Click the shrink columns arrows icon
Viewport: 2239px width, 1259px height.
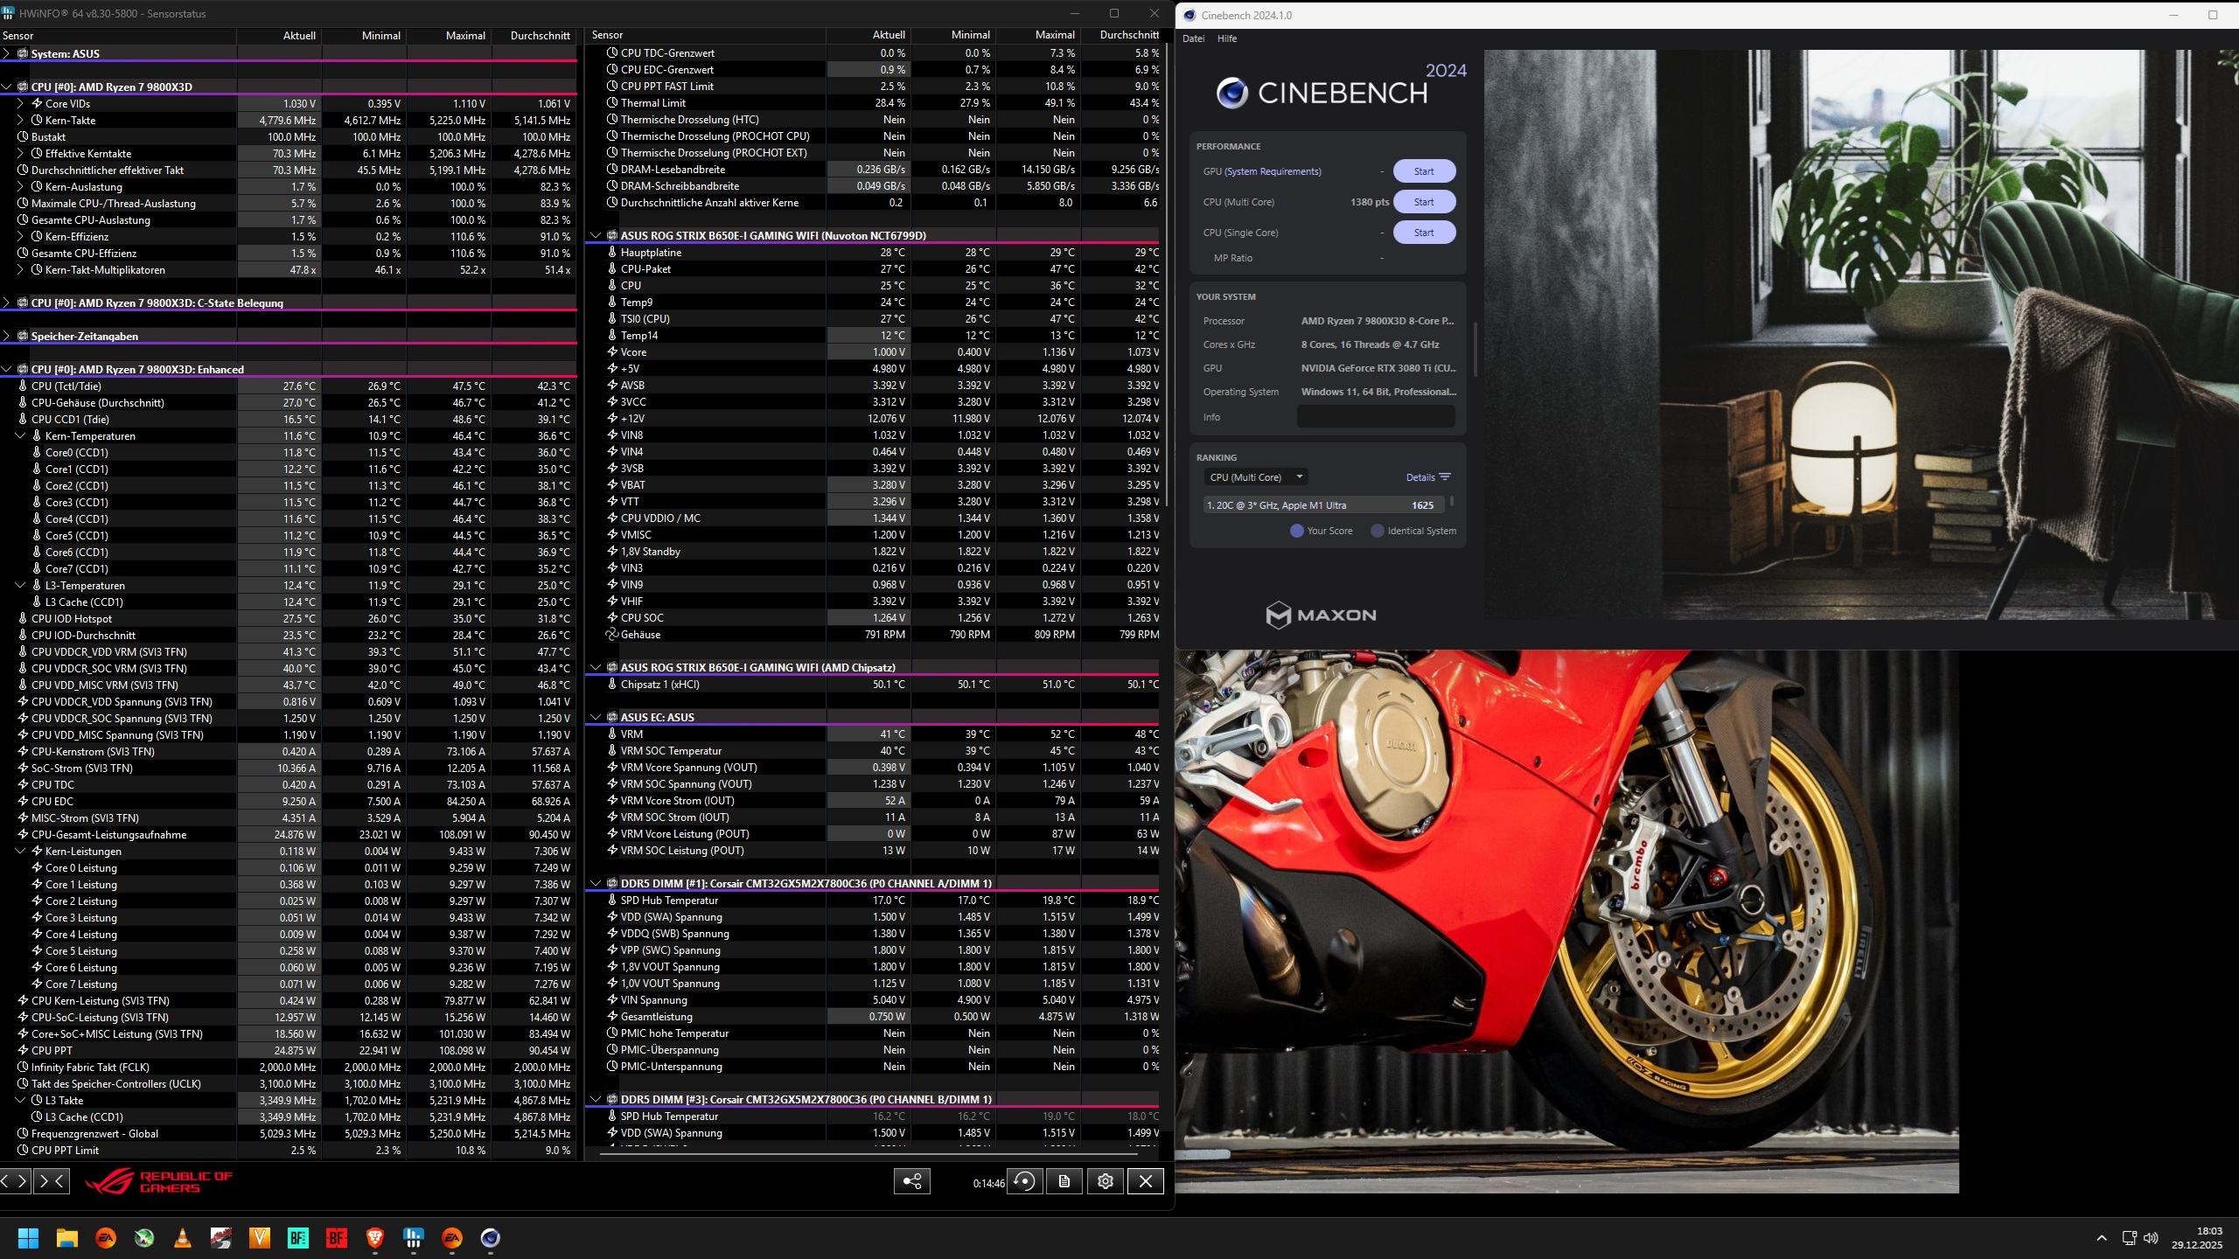[x=52, y=1181]
